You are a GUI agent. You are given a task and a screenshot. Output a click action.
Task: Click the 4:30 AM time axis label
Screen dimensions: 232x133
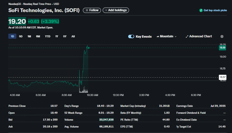[15, 95]
